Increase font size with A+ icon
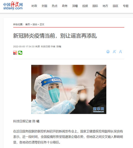Image resolution: width=133 pixels, height=148 pixels. pyautogui.click(x=114, y=52)
